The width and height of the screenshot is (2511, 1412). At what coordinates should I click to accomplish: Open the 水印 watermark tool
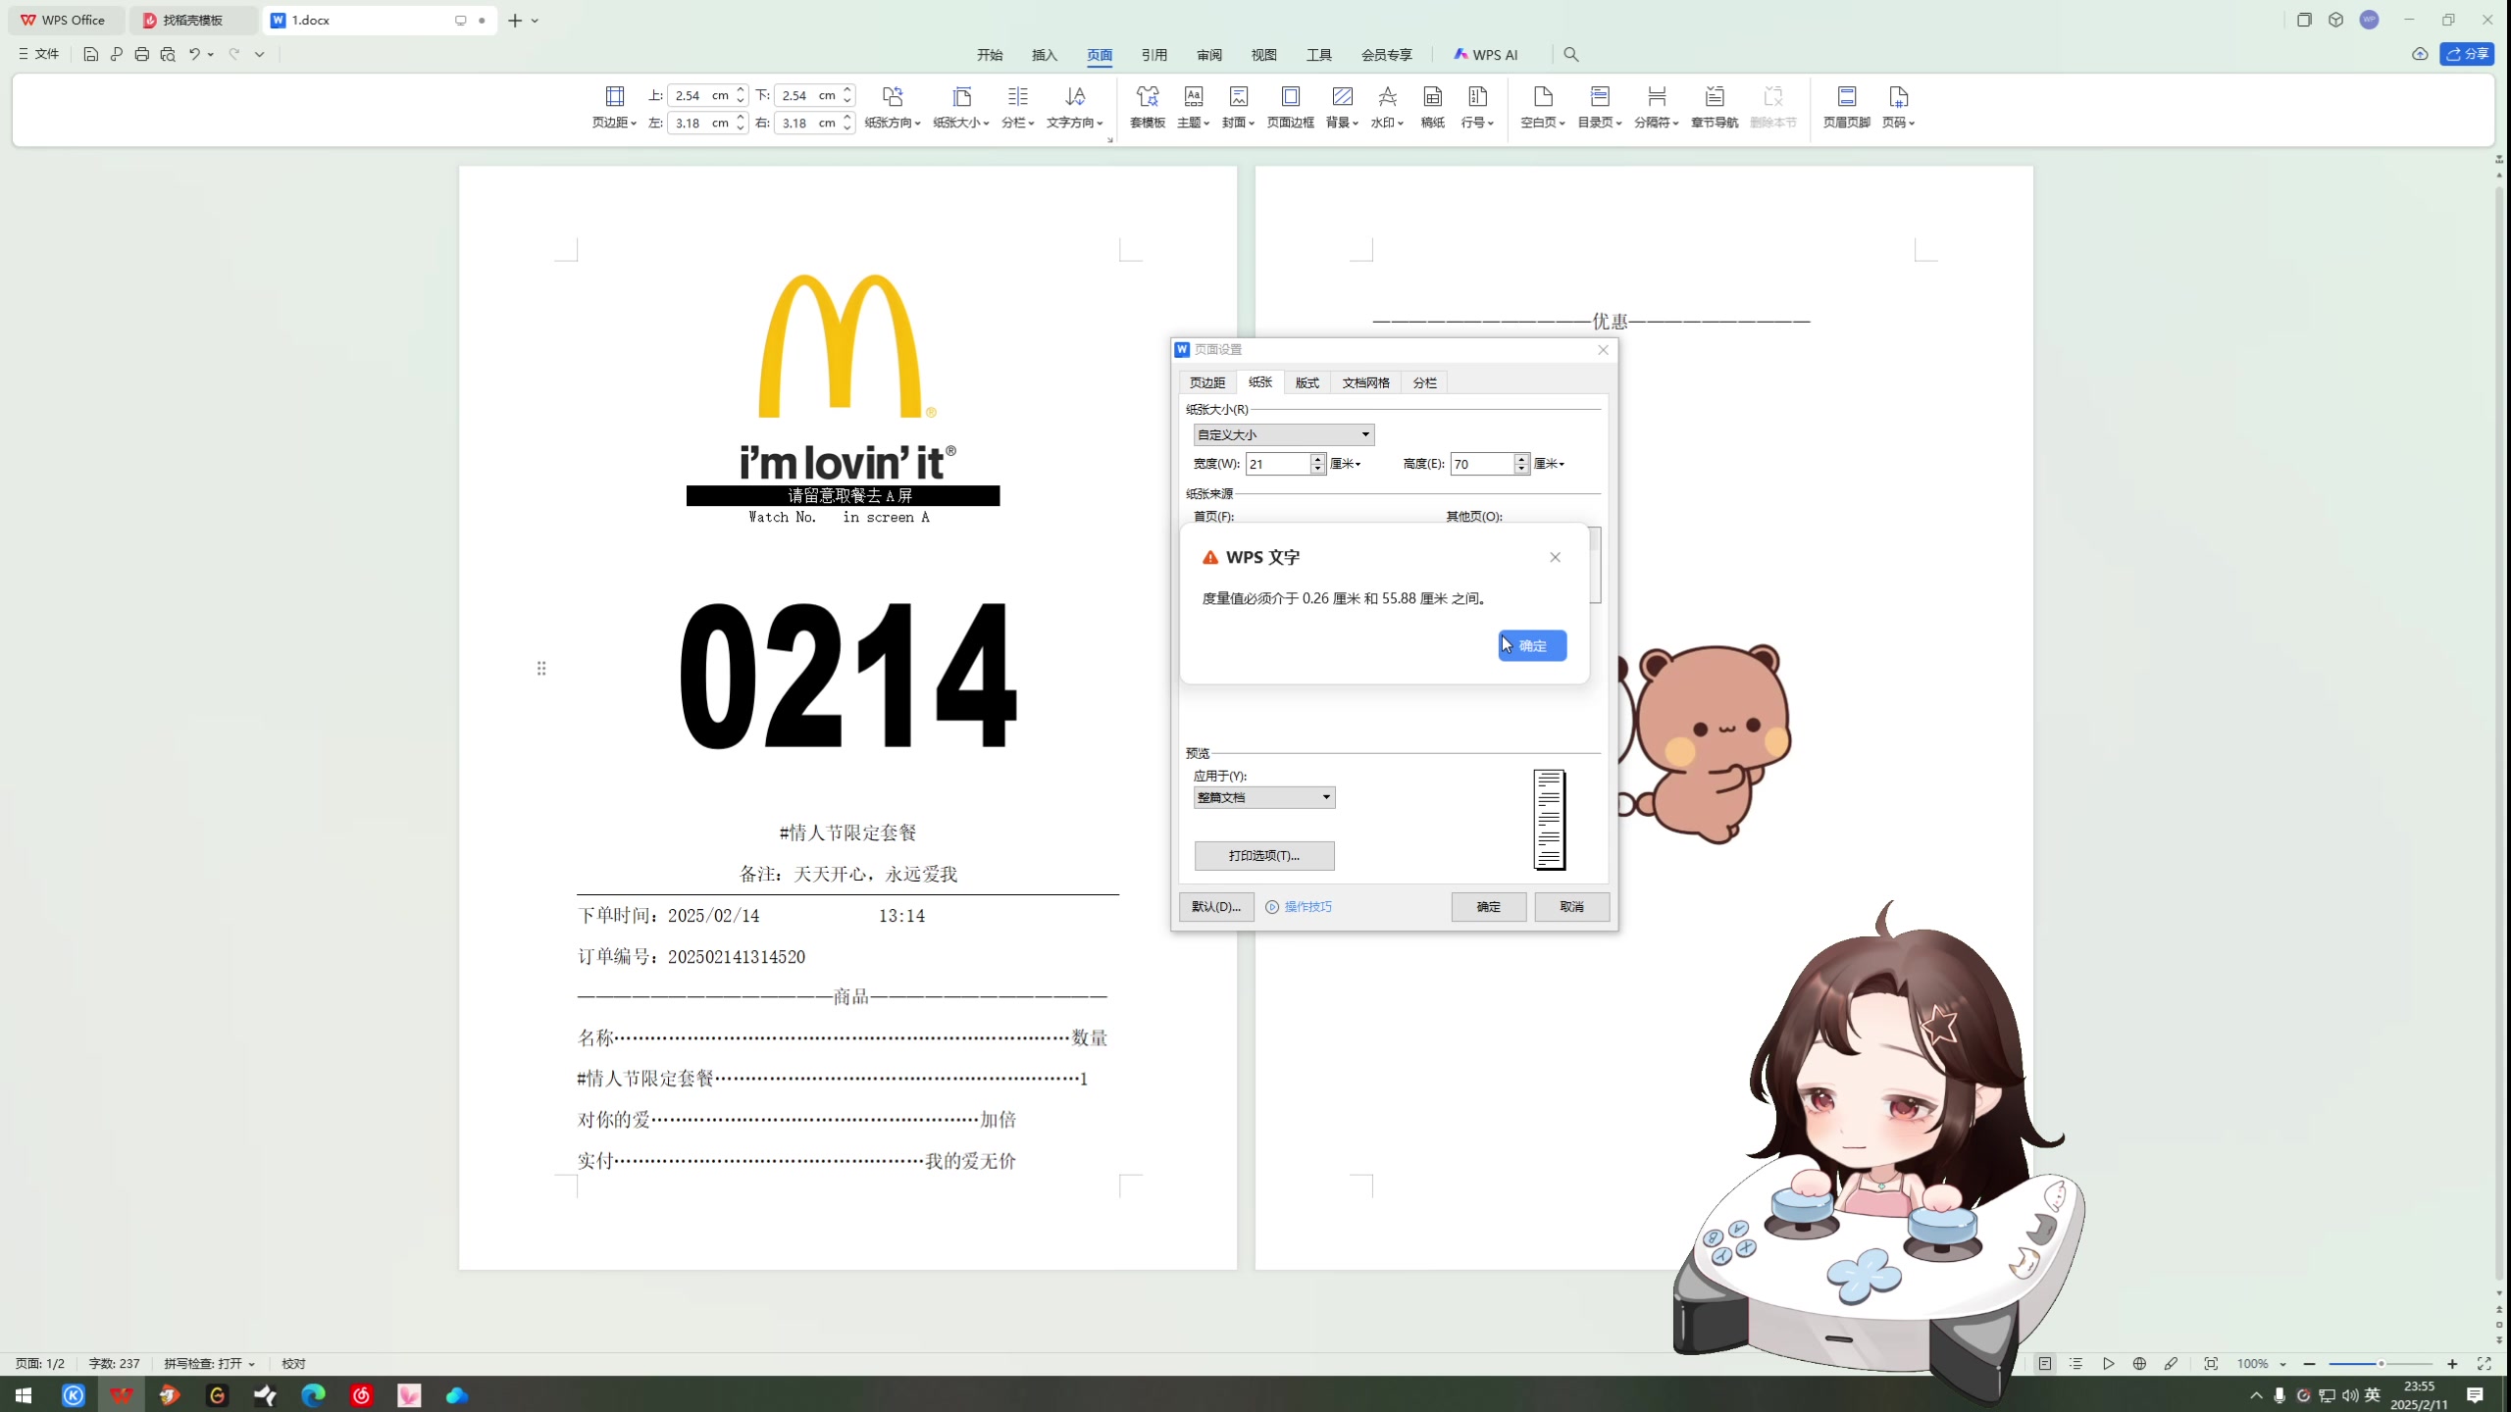coord(1387,107)
